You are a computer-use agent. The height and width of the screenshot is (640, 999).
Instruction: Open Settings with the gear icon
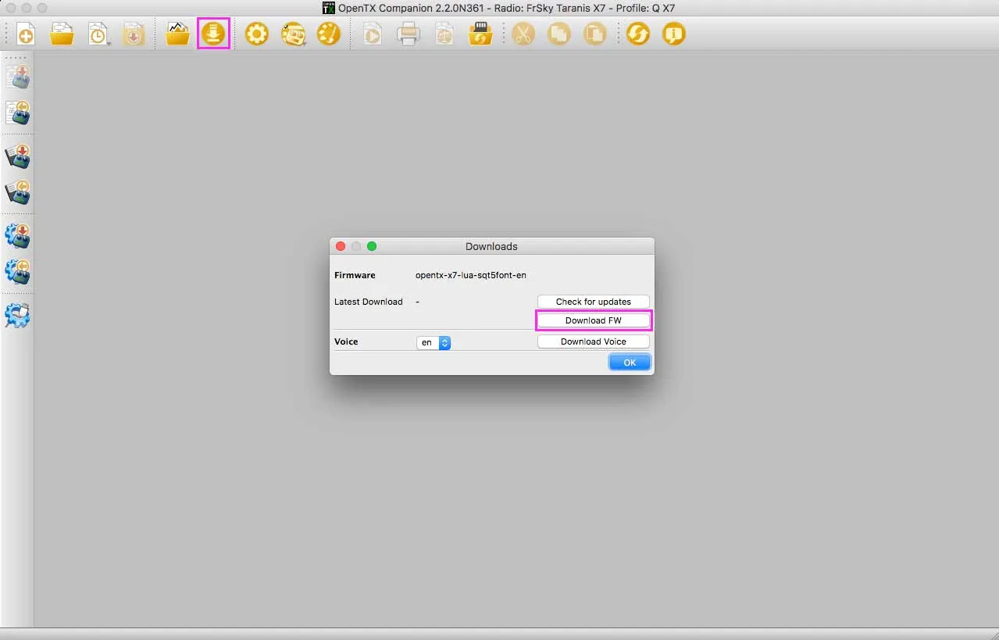256,34
